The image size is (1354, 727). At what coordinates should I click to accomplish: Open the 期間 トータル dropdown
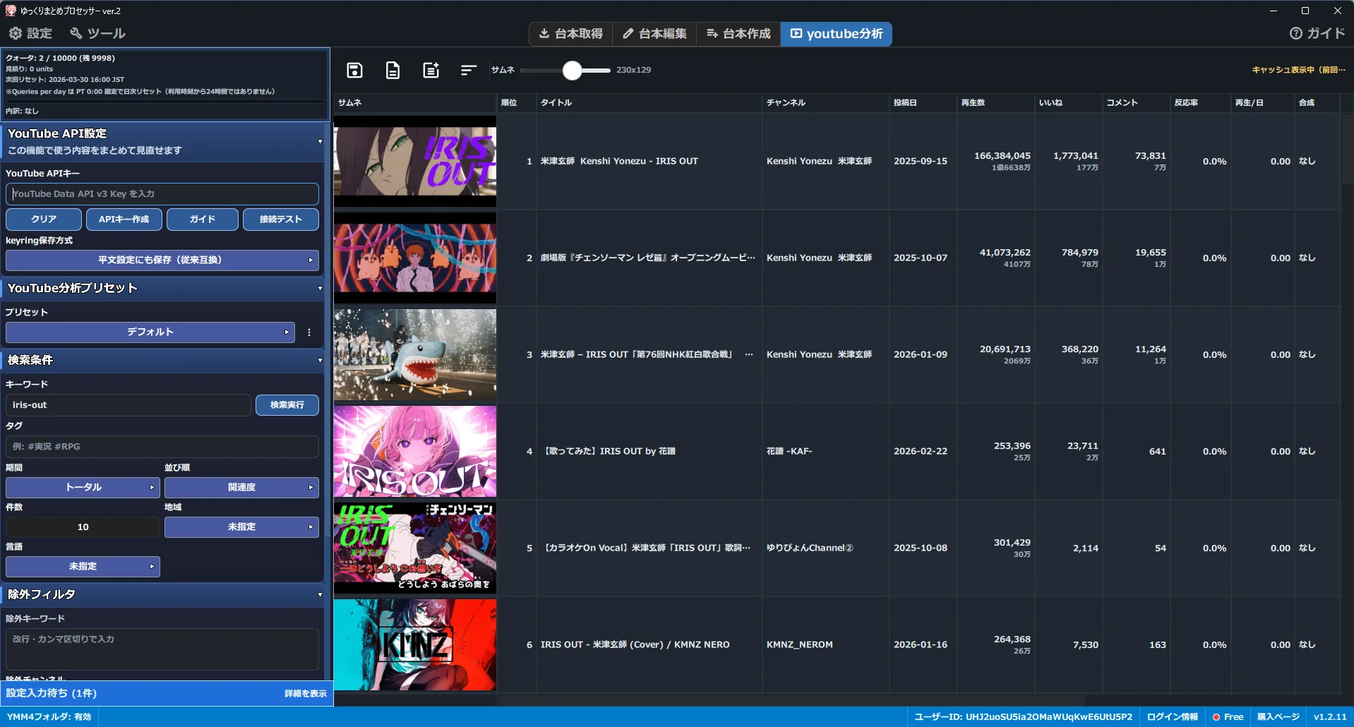click(83, 488)
